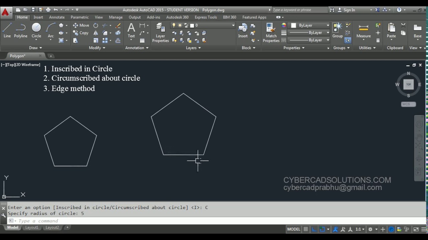Click the AutoCAD application menu logo
428x240 pixels.
pyautogui.click(x=5, y=13)
